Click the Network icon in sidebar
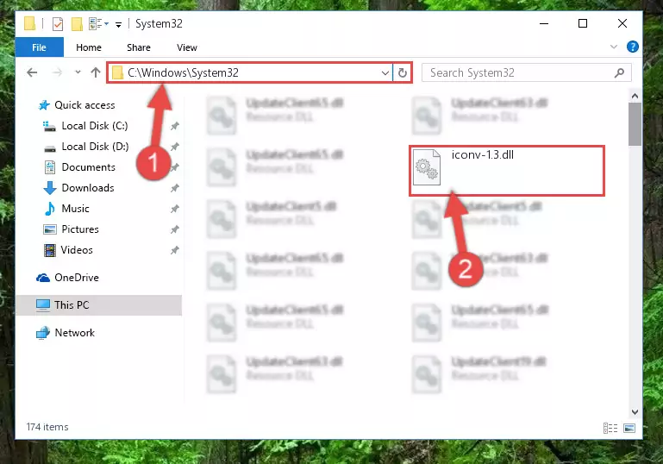The image size is (663, 464). tap(43, 333)
